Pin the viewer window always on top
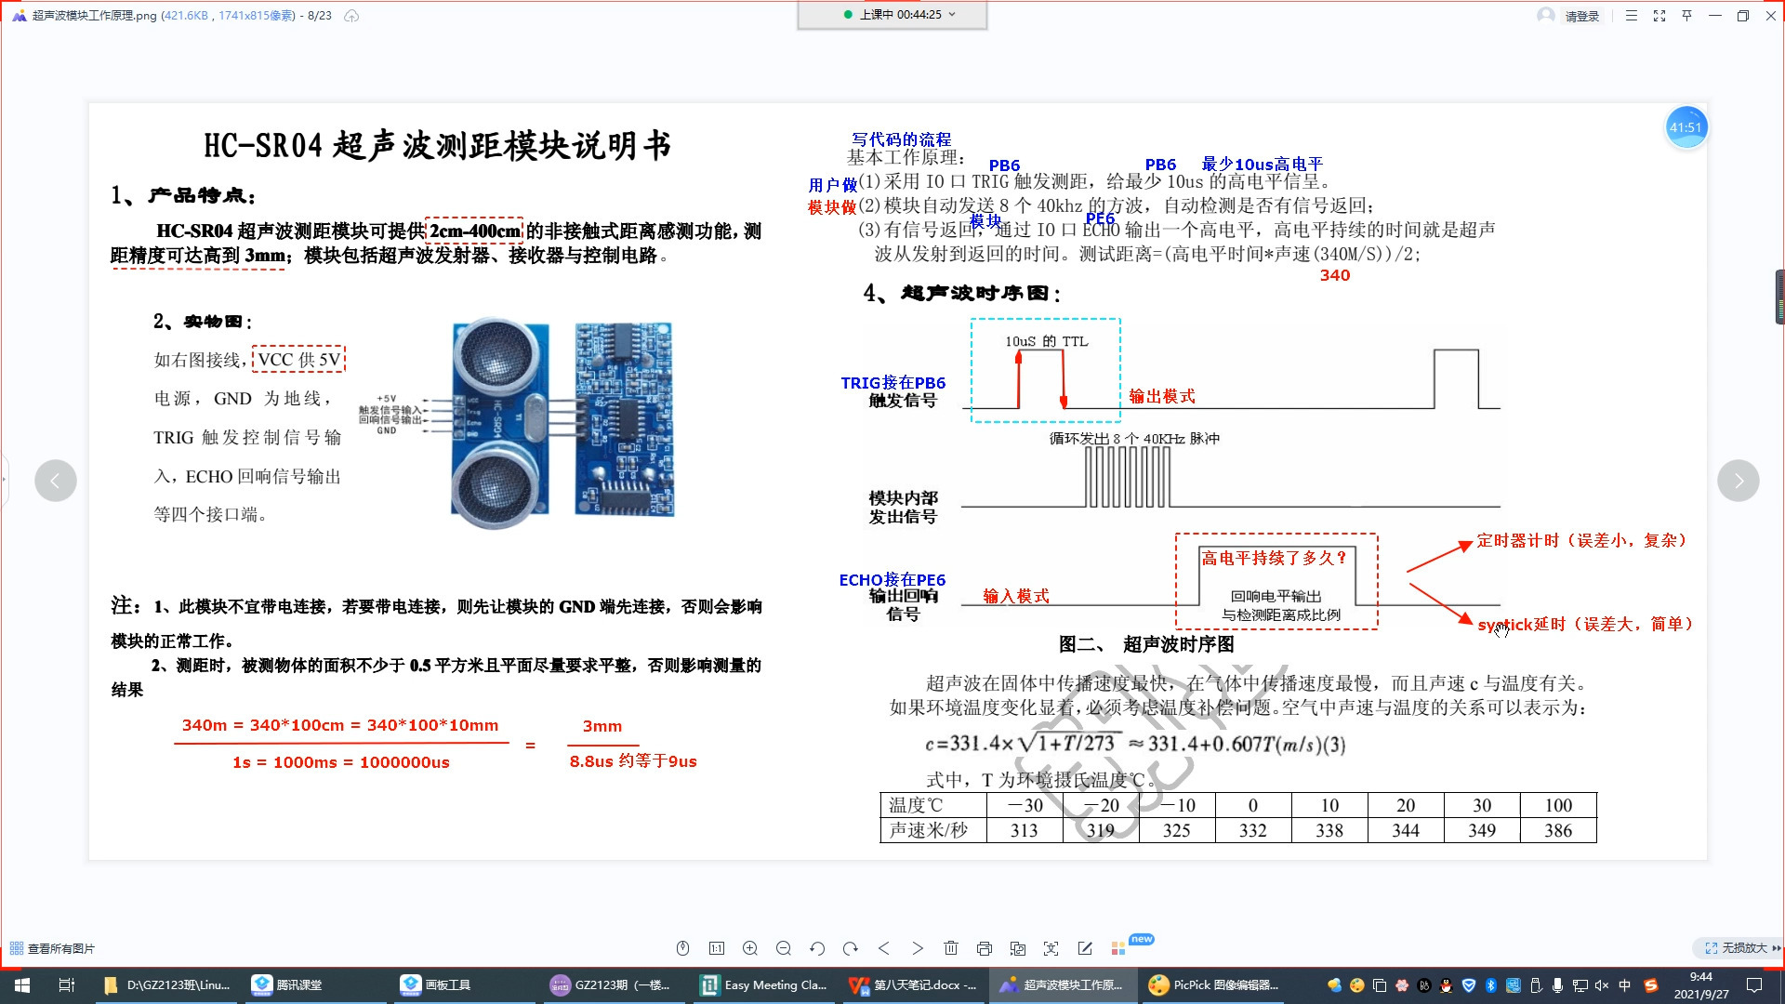 [1686, 15]
